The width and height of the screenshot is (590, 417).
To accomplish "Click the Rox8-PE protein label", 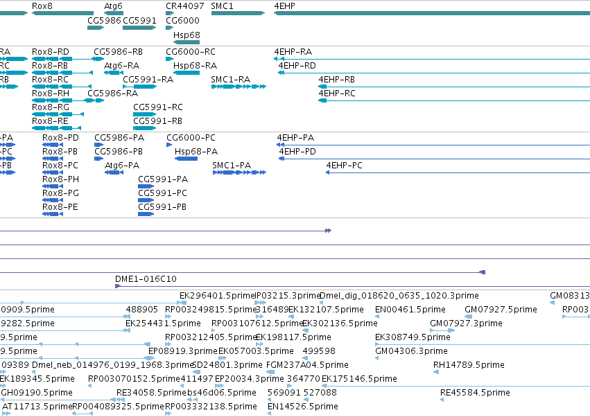I will 60,207.
